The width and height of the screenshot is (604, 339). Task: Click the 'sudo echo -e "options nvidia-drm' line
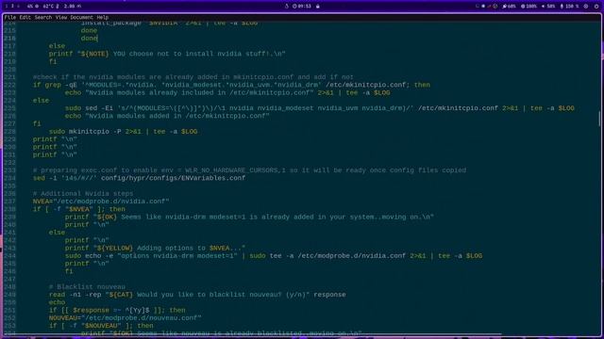[x=274, y=255]
